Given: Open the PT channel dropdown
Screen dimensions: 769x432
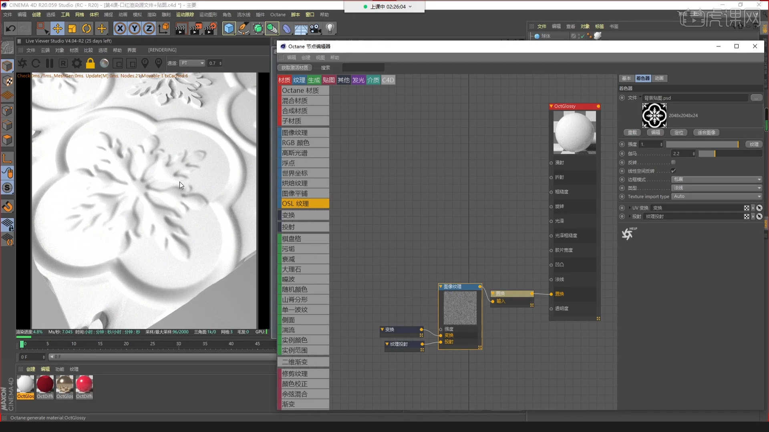Looking at the screenshot, I should pos(192,63).
